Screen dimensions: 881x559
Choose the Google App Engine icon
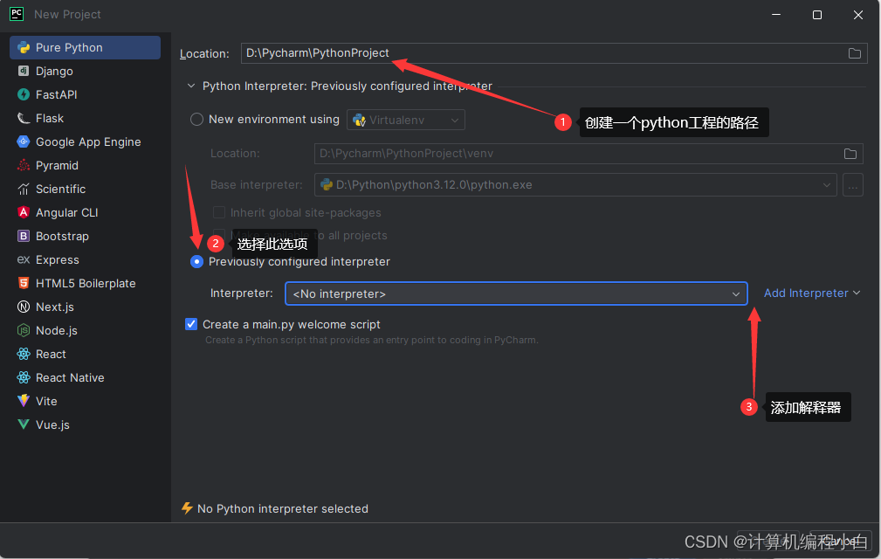pos(23,141)
